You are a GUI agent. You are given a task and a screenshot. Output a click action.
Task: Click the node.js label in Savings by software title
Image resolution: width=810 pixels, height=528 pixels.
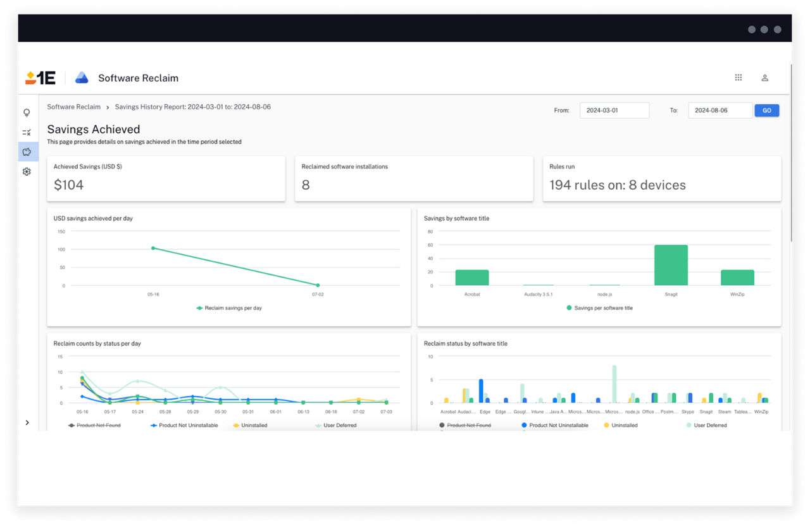click(604, 294)
